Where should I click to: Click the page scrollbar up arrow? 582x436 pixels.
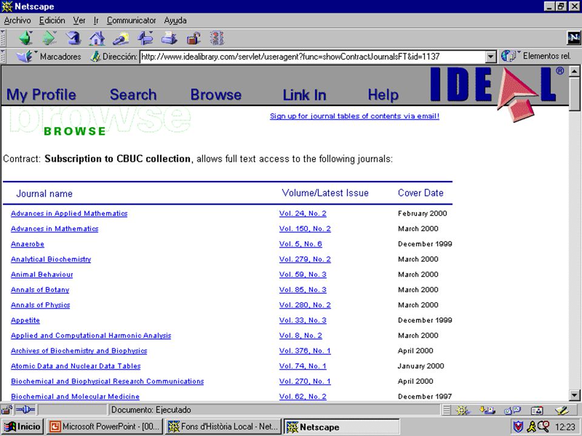click(574, 71)
